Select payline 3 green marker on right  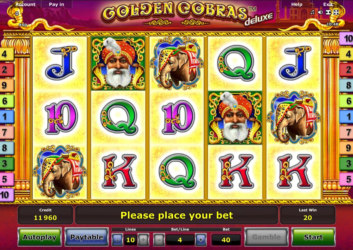[x=347, y=164]
